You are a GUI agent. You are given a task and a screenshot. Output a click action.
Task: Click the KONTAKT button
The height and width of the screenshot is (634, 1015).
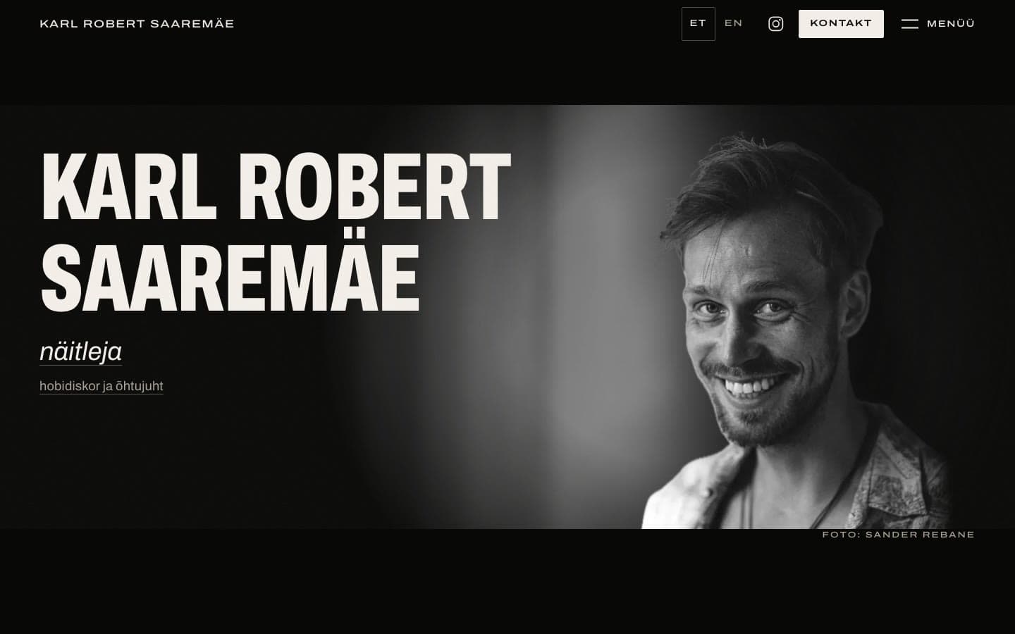(x=841, y=24)
